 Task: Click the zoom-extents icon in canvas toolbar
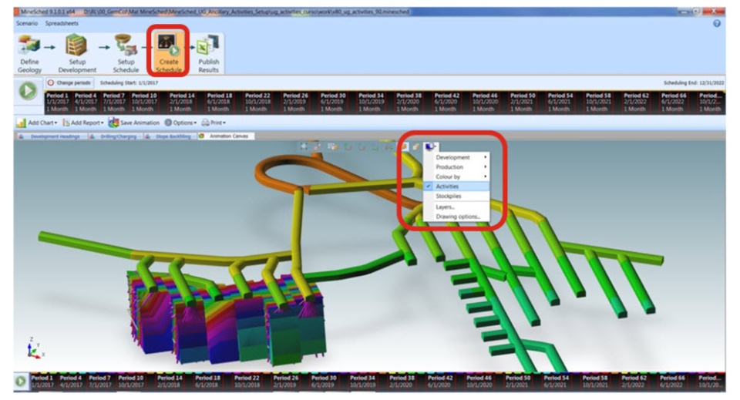click(x=304, y=146)
